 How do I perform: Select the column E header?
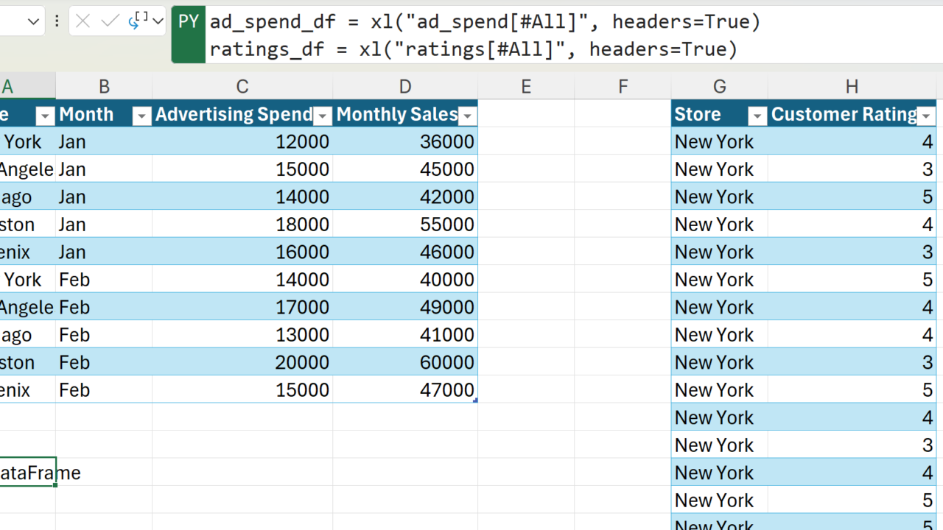525,87
